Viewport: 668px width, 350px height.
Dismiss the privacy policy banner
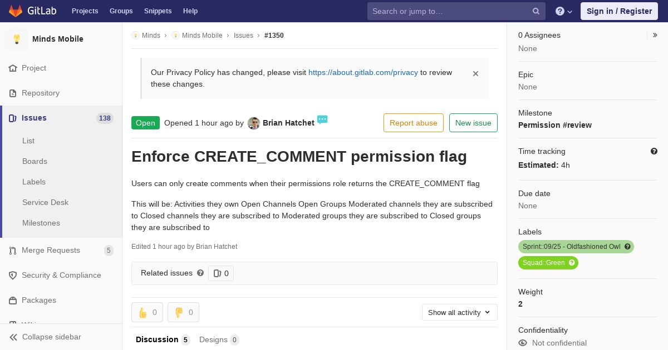(x=475, y=73)
